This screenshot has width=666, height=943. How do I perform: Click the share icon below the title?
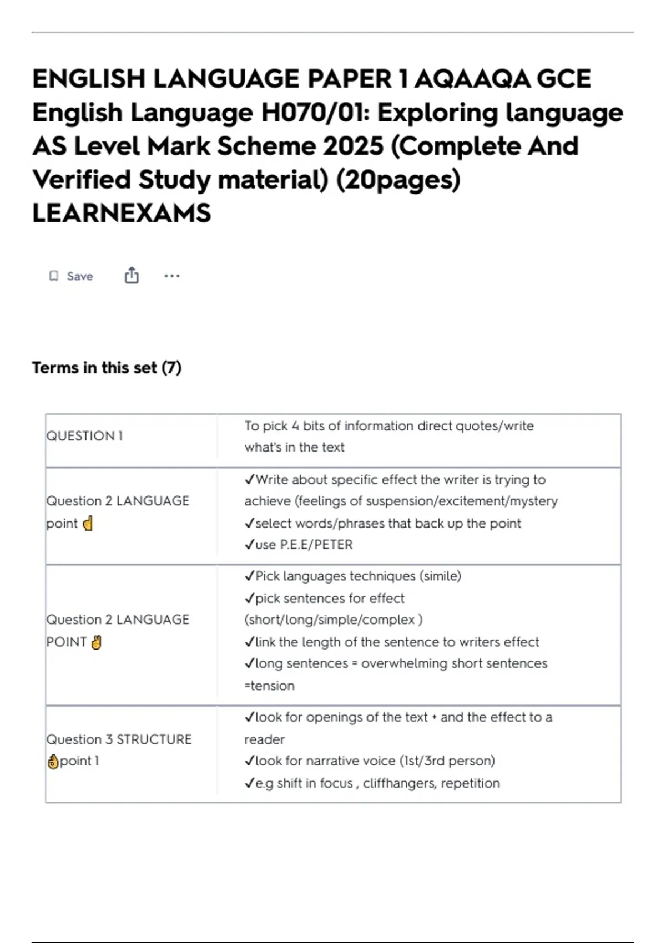[x=132, y=276]
